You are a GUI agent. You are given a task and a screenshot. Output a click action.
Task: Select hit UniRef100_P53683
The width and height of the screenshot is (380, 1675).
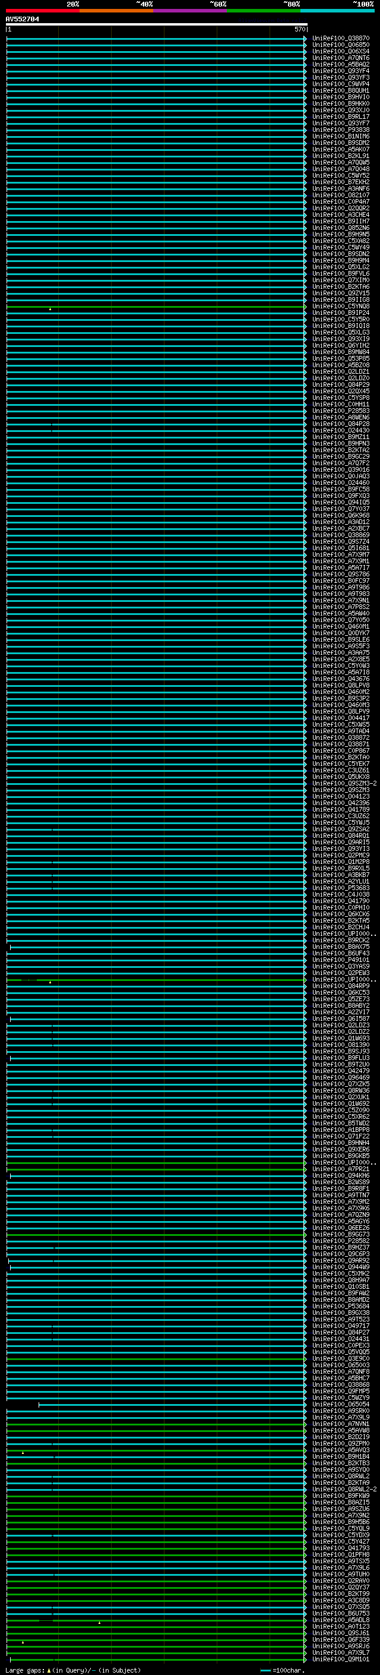click(341, 888)
